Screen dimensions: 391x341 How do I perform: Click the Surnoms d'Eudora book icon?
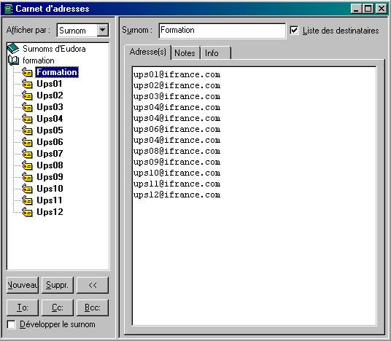pos(13,48)
